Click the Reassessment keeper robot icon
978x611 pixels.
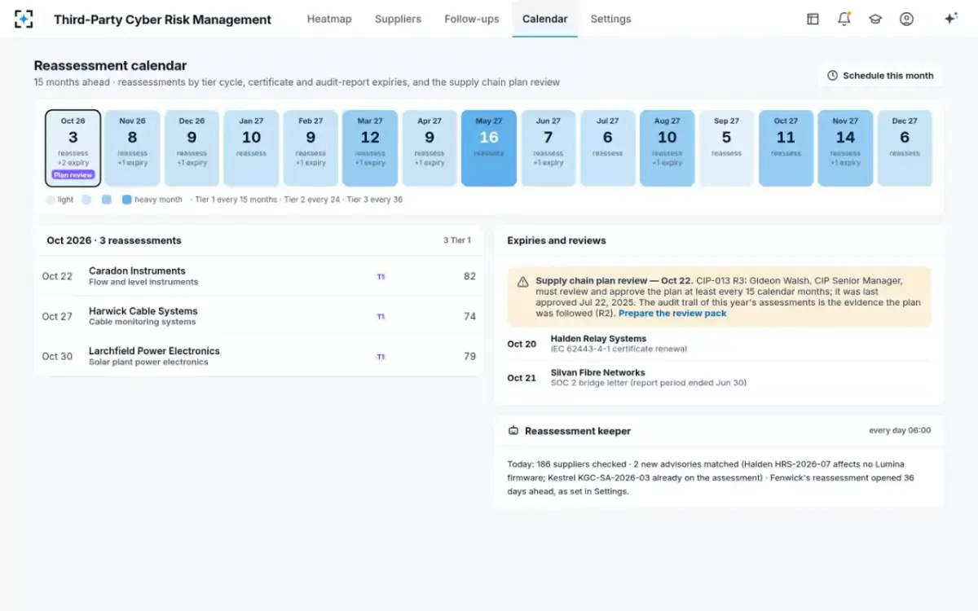(x=513, y=431)
